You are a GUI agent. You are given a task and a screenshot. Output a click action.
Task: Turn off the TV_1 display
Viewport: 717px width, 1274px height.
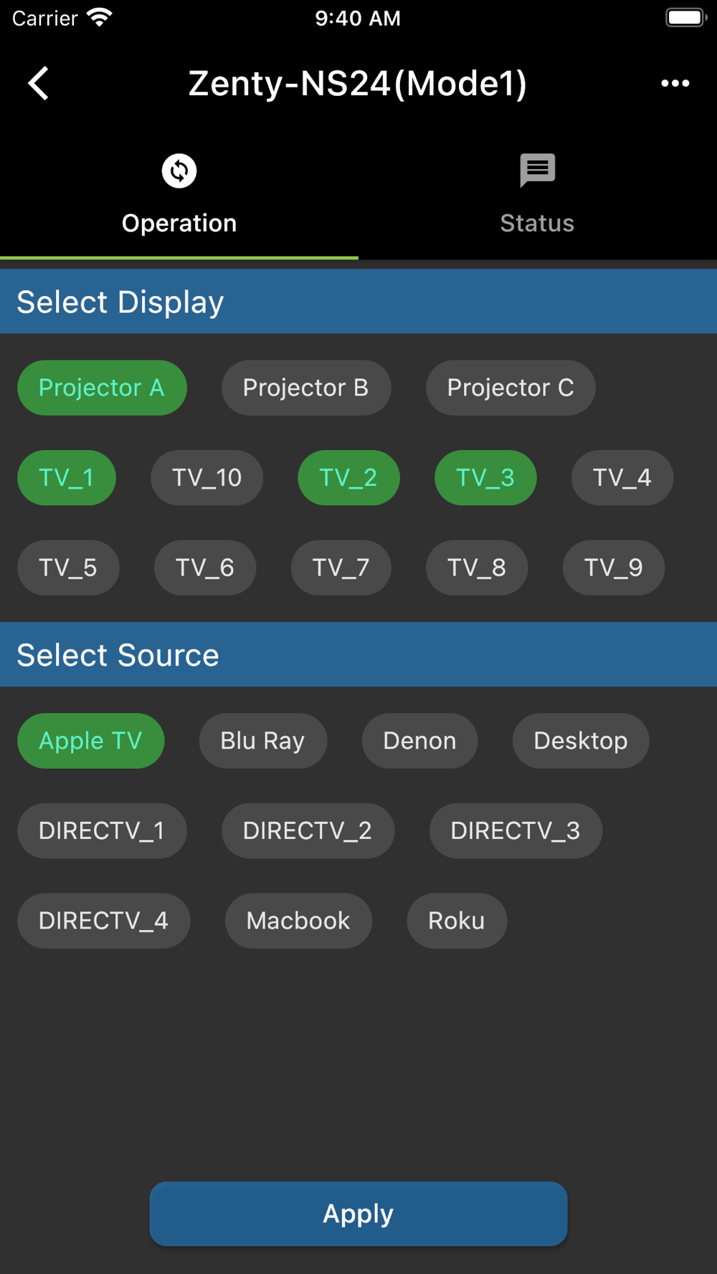point(67,478)
